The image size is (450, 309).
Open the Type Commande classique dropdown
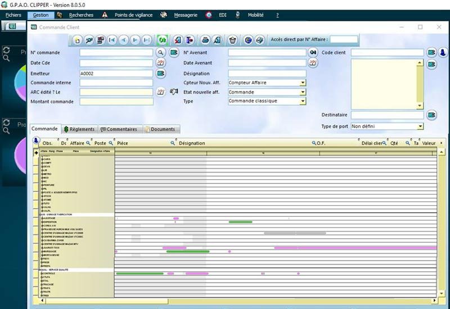point(303,101)
